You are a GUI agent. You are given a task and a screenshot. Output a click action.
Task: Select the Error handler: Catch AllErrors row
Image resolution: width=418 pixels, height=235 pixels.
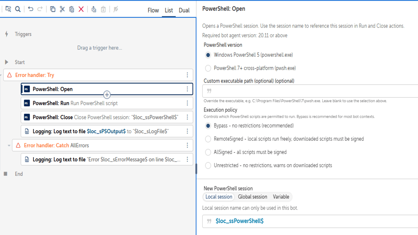coord(103,145)
